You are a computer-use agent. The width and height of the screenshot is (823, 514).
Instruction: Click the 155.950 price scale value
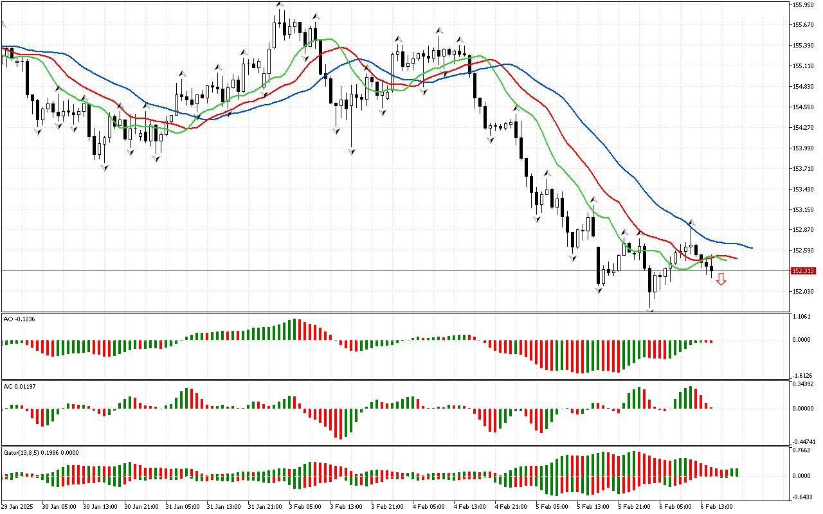(803, 4)
